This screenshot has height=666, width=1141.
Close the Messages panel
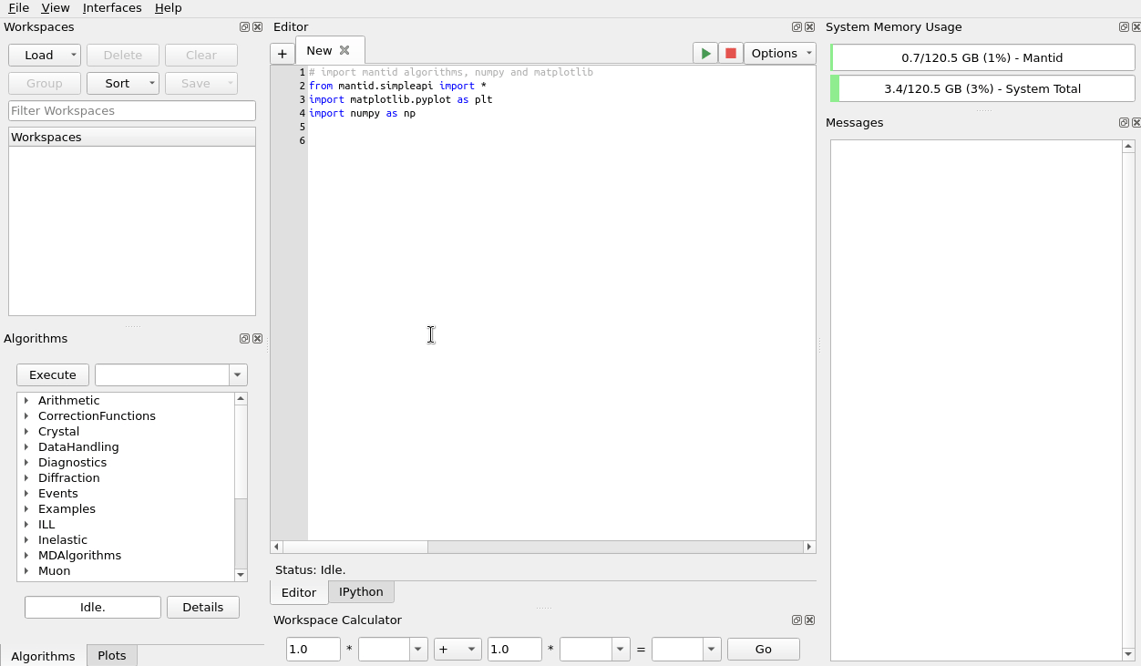[x=1136, y=123]
